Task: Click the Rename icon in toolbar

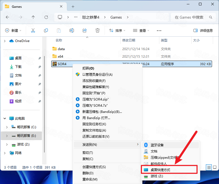Action: 72,30
